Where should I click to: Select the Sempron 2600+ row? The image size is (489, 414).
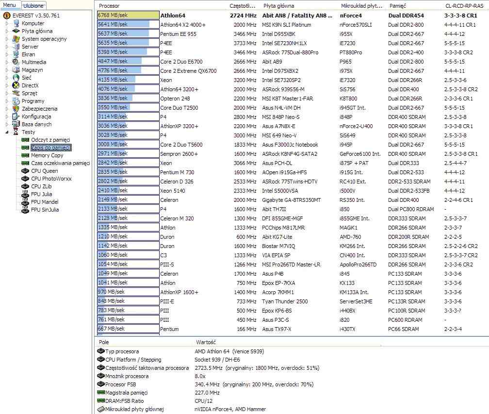coord(292,154)
